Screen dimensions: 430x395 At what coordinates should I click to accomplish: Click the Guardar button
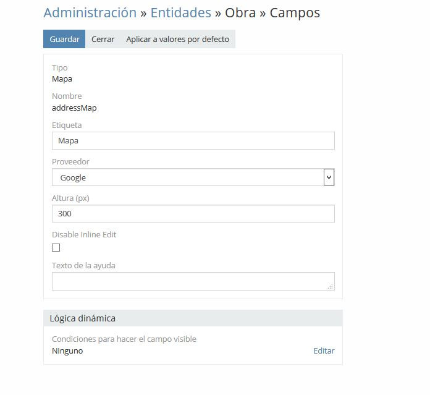pos(64,39)
